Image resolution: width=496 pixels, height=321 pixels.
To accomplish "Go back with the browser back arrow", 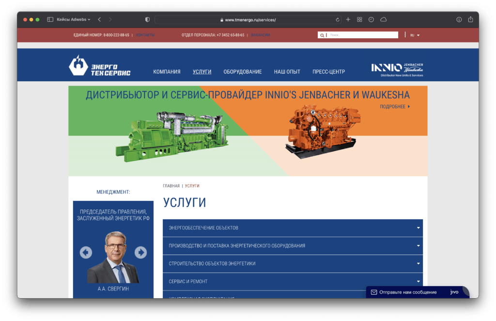I will pyautogui.click(x=99, y=19).
